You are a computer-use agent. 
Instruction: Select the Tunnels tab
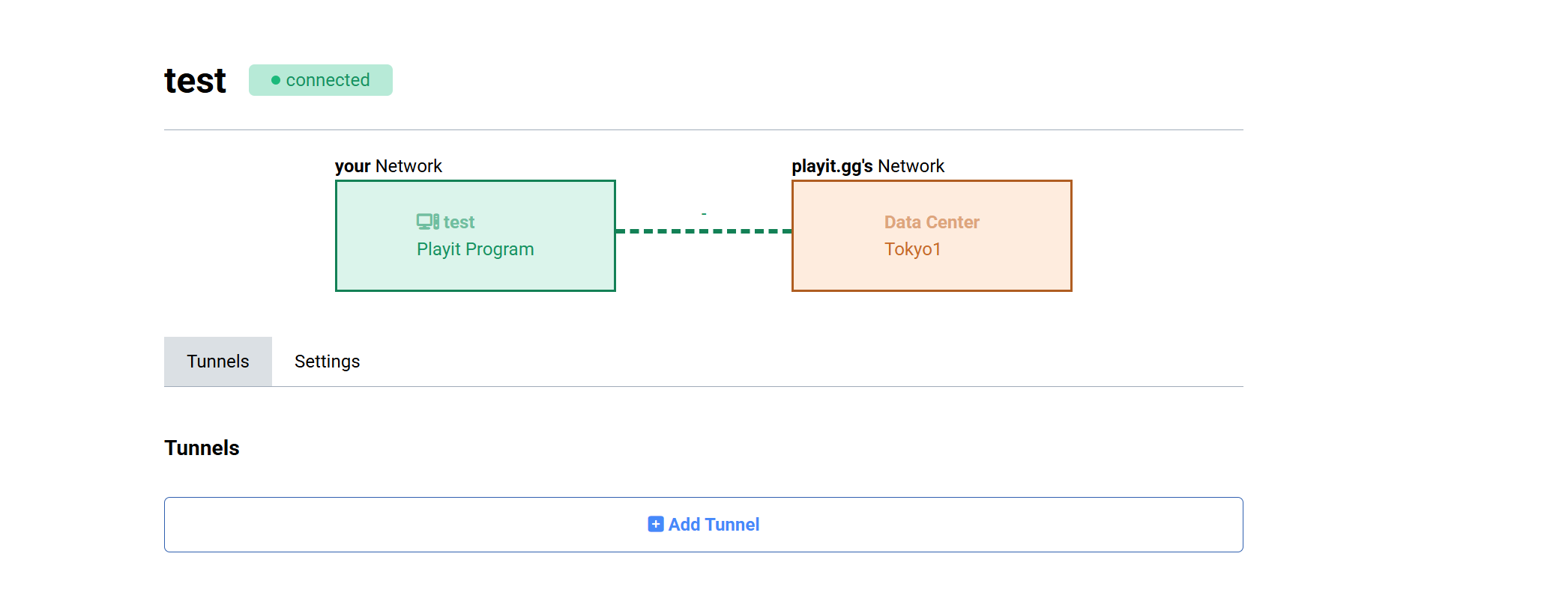[x=218, y=362]
